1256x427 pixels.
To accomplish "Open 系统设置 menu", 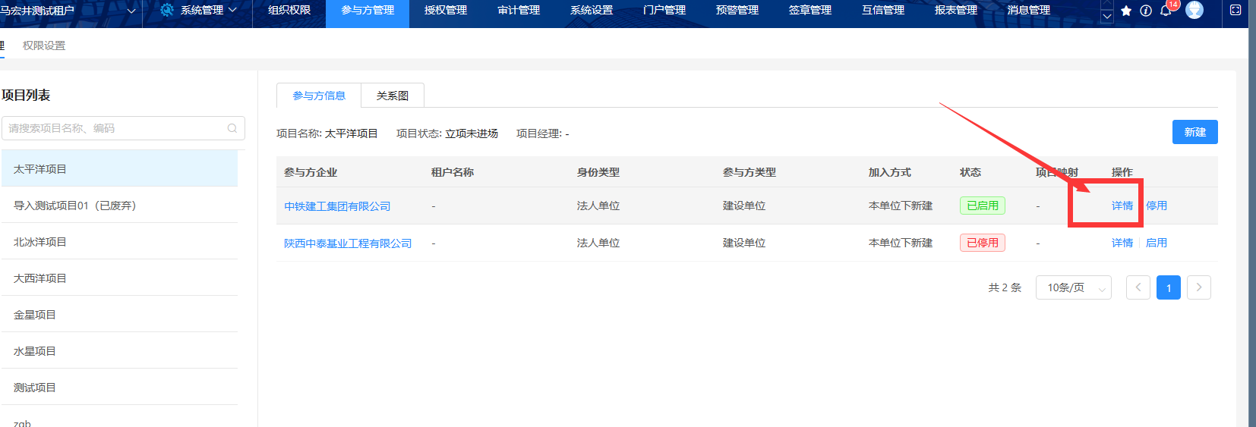I will [x=592, y=10].
